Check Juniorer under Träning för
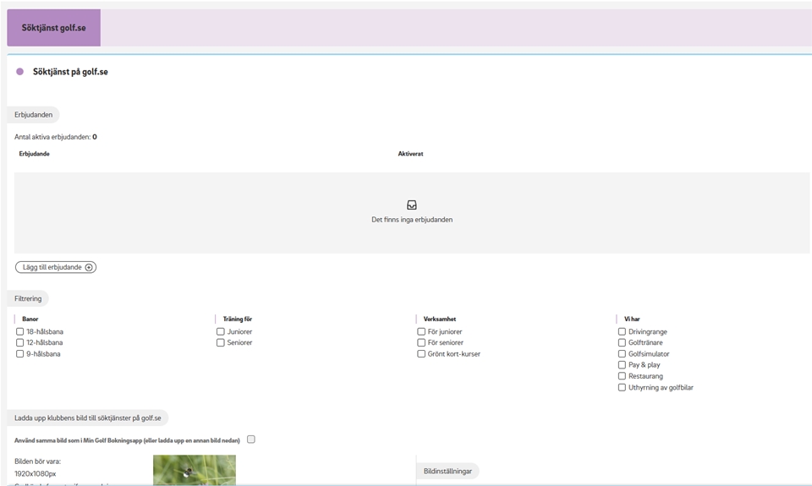 [x=221, y=332]
